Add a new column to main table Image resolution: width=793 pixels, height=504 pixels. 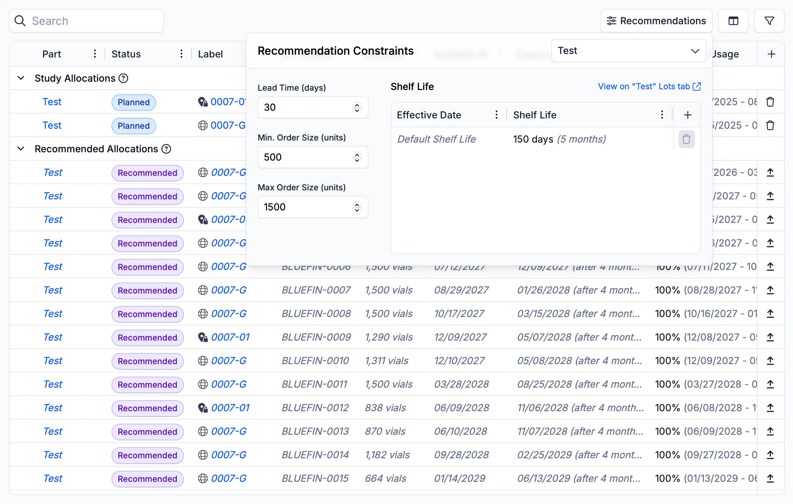pyautogui.click(x=771, y=54)
